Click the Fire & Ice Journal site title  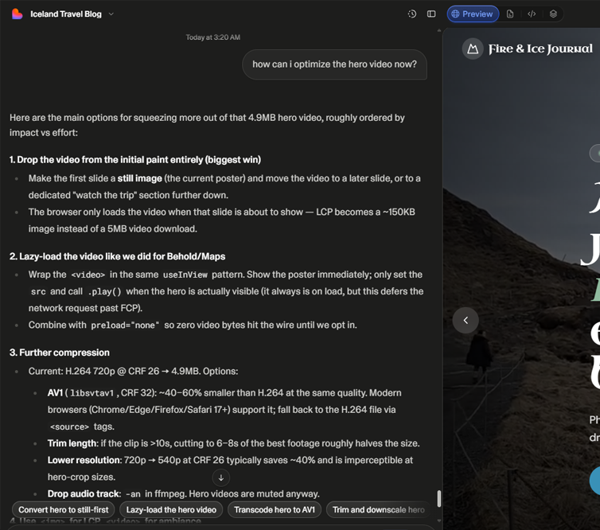click(540, 49)
